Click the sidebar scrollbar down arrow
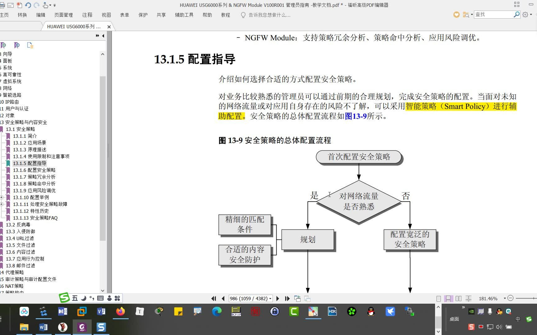The width and height of the screenshot is (537, 335). 103,291
